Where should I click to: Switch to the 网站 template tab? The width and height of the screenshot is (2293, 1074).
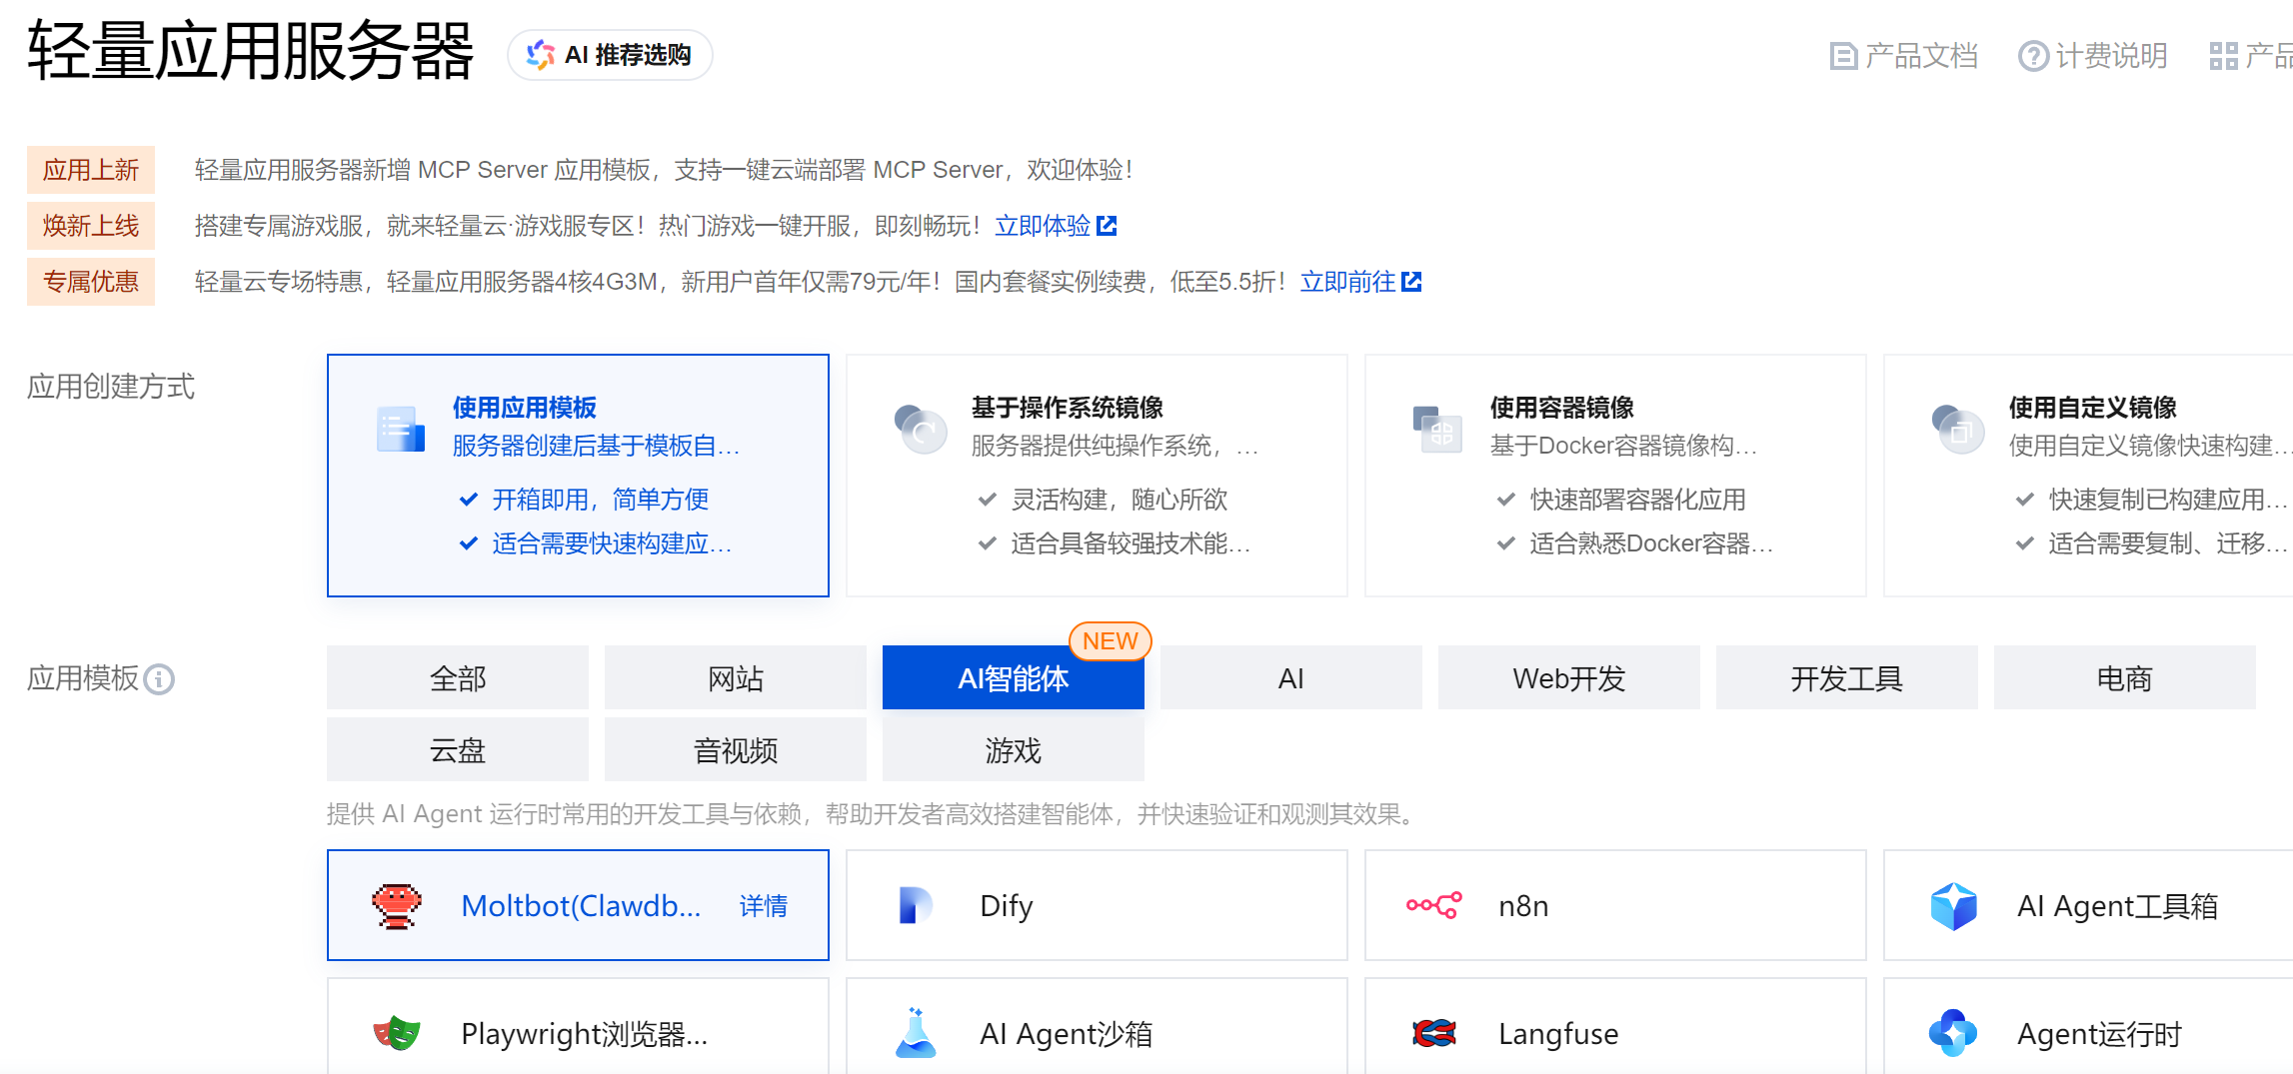click(736, 678)
